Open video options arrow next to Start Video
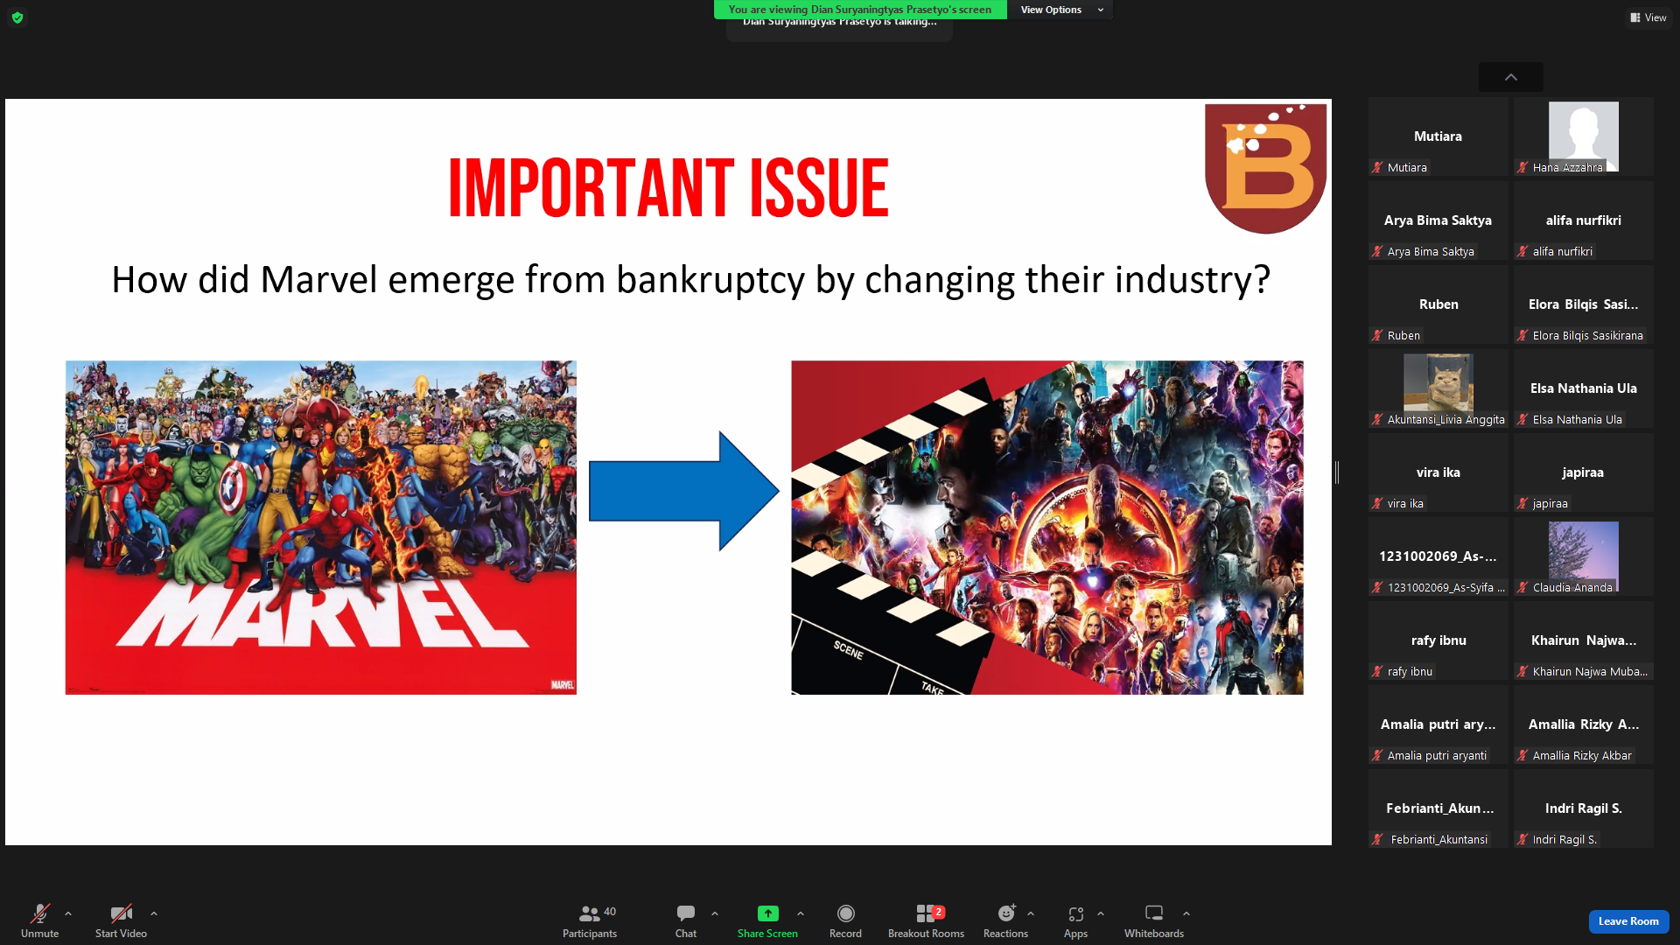This screenshot has width=1680, height=945. (154, 913)
